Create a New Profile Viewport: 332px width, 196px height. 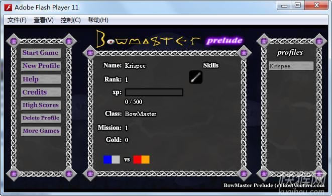(x=41, y=66)
